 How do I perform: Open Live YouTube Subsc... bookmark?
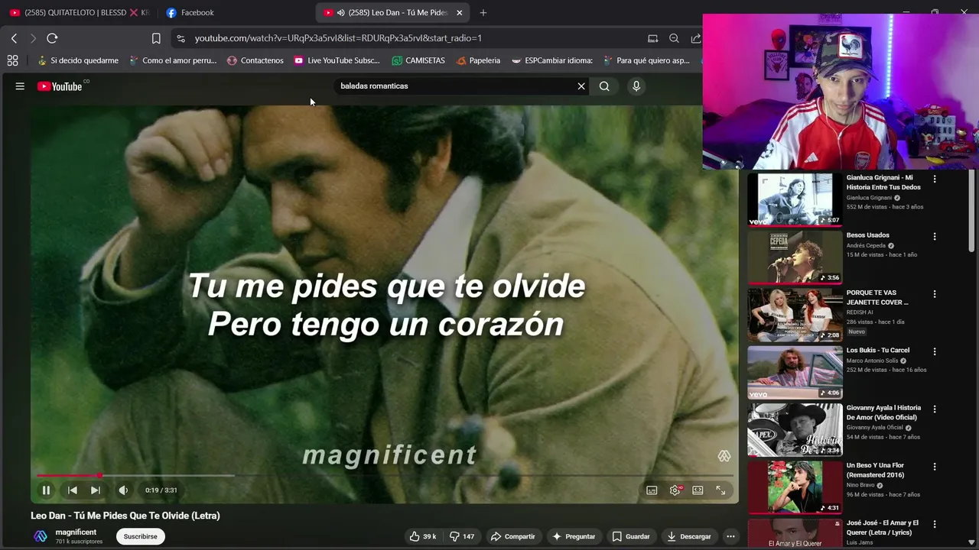[337, 60]
